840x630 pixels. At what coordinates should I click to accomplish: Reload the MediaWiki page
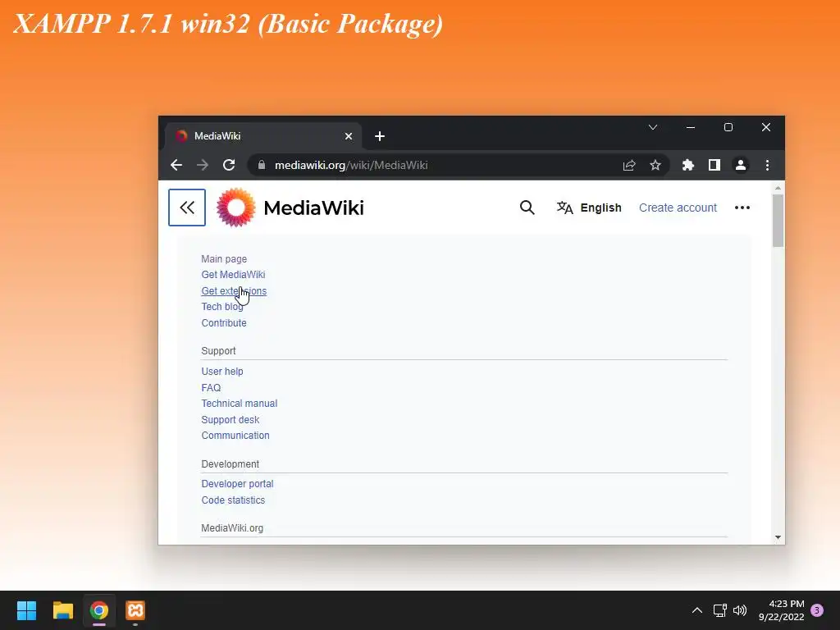pos(229,165)
